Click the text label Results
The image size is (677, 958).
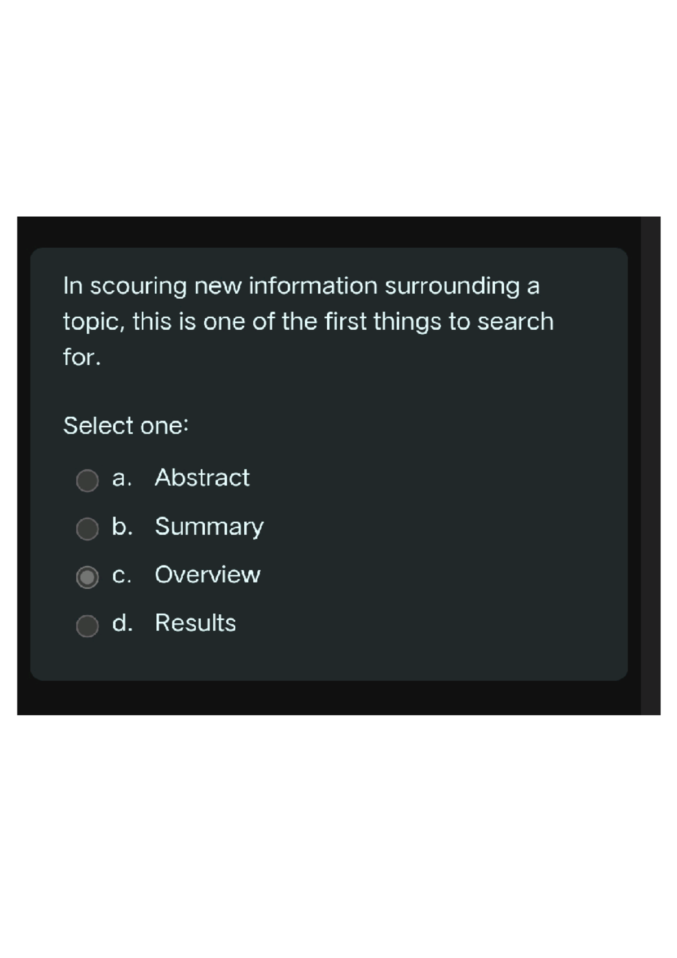195,623
